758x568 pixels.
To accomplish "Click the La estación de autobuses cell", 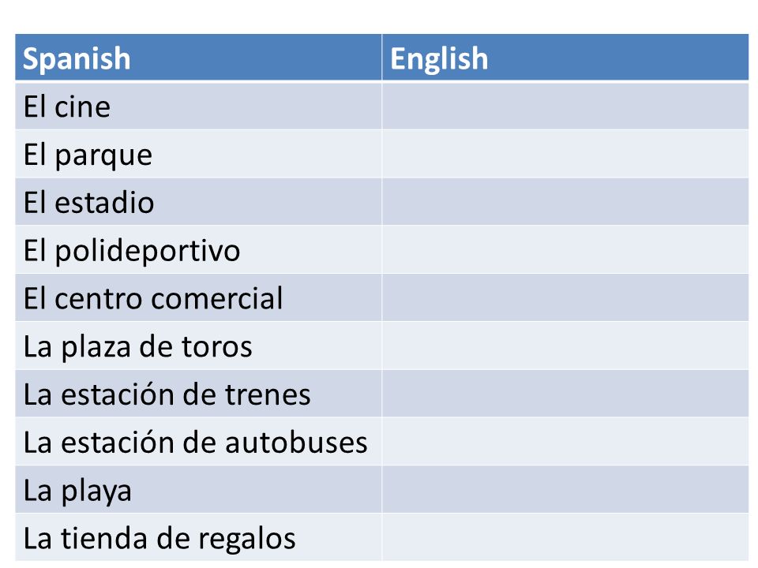I will 198,442.
